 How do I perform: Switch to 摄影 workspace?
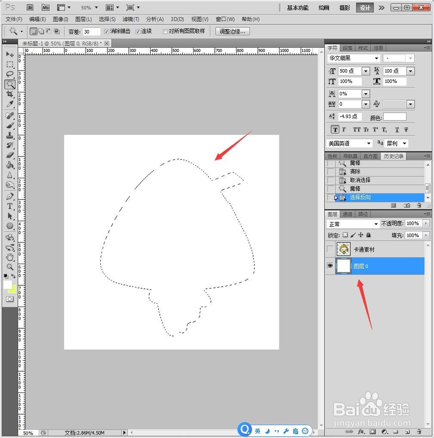click(x=345, y=7)
